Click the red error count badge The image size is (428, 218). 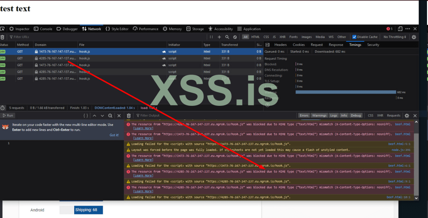pyautogui.click(x=390, y=29)
